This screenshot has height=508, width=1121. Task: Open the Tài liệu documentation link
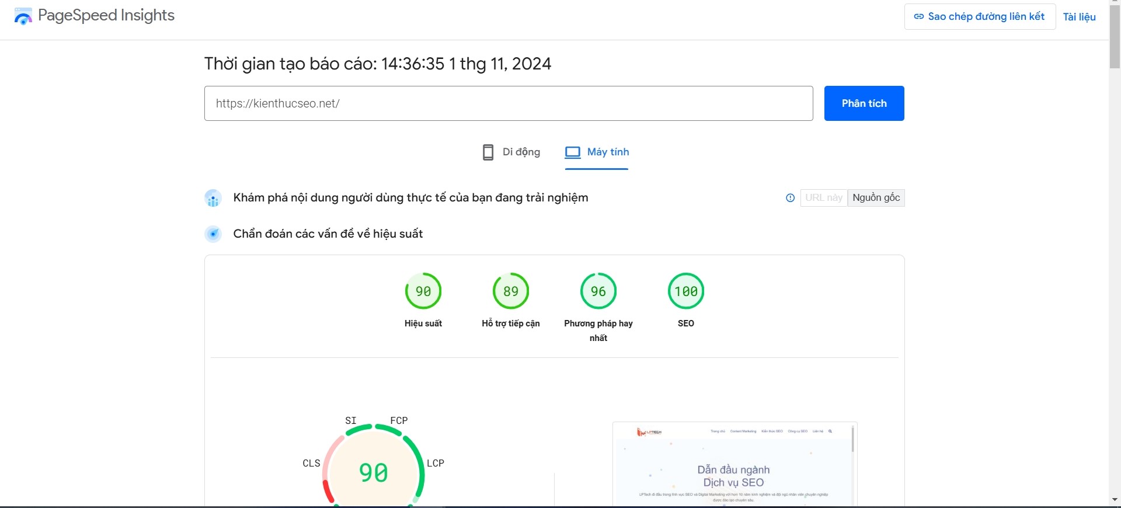click(x=1079, y=17)
